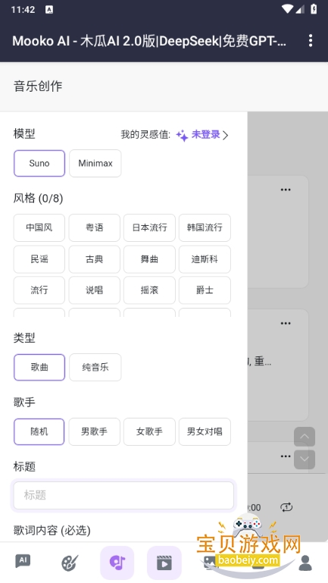Toggle 中国风 style tag

39,227
